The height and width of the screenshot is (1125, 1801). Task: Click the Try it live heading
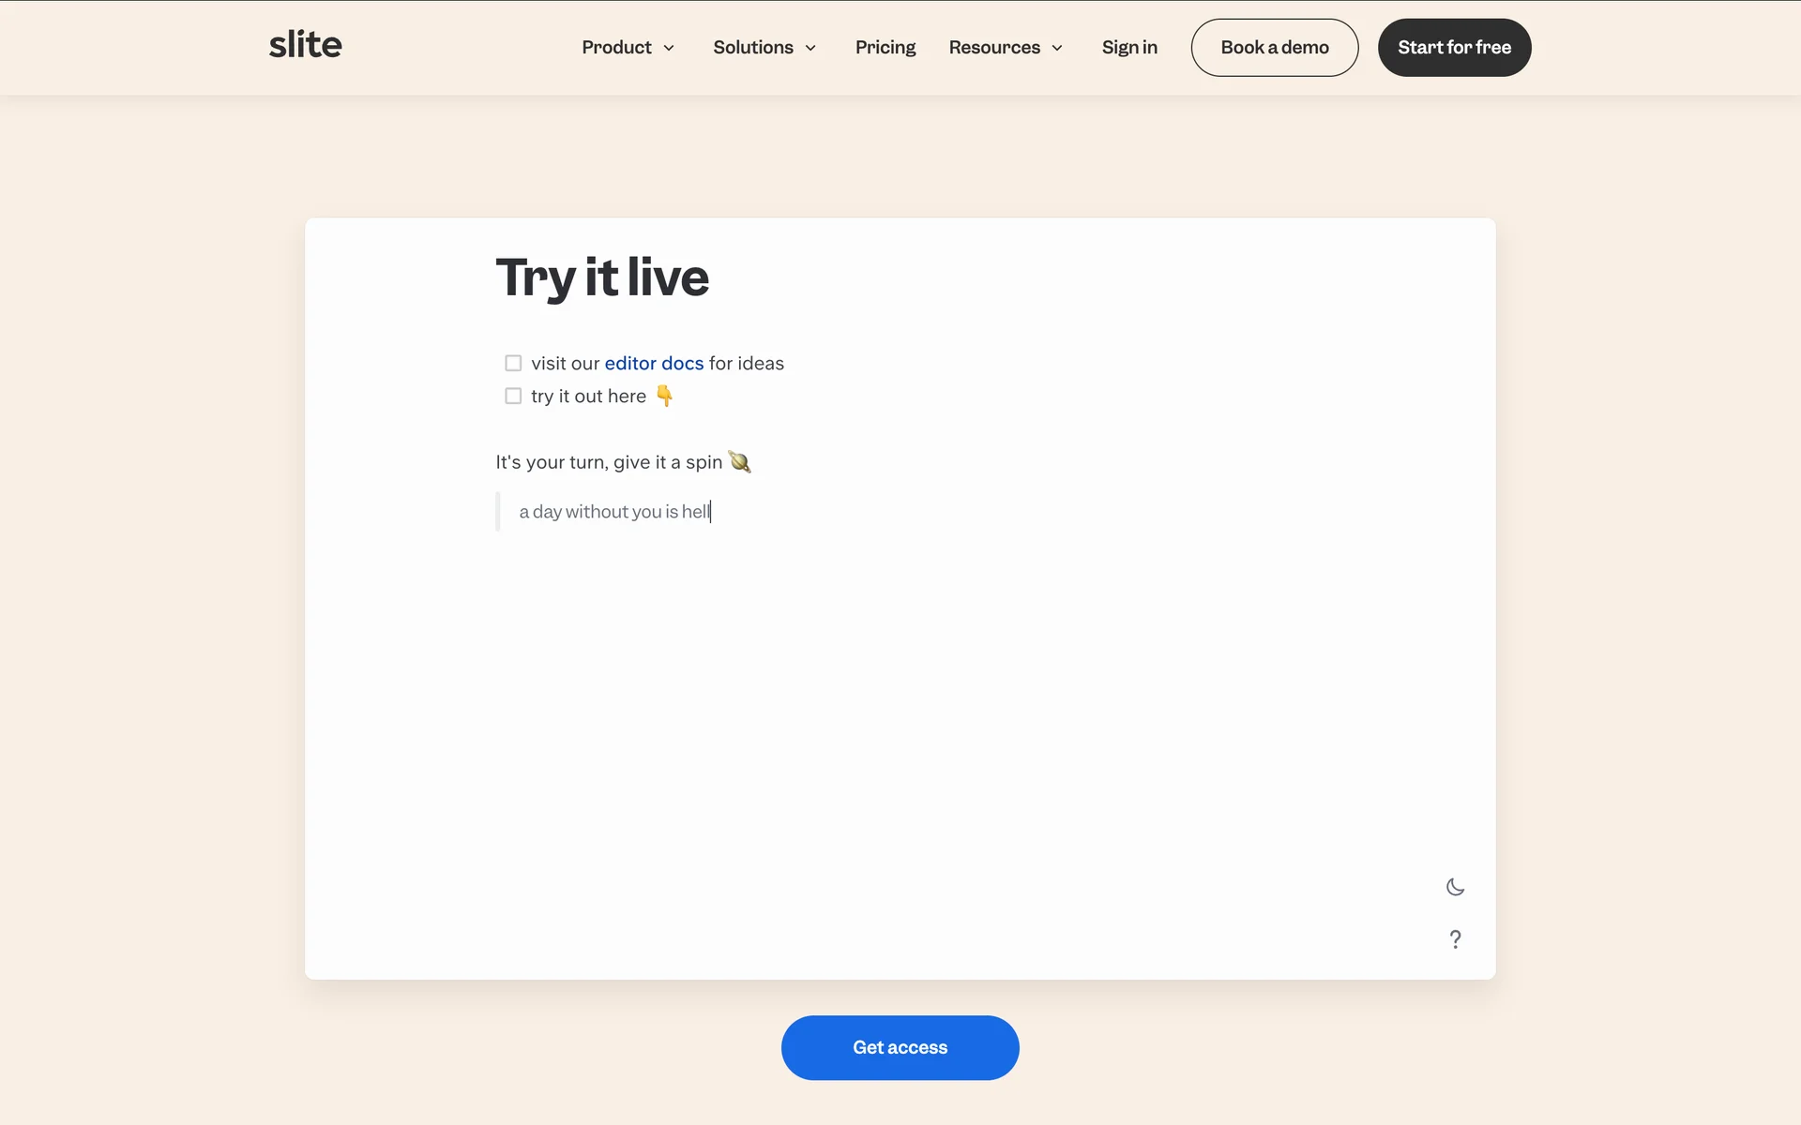tap(602, 277)
